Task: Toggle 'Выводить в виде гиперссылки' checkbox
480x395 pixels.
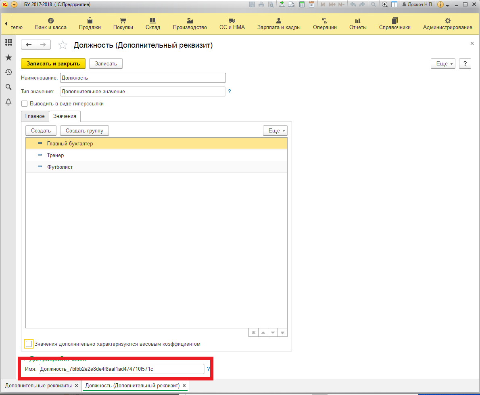Action: click(25, 103)
